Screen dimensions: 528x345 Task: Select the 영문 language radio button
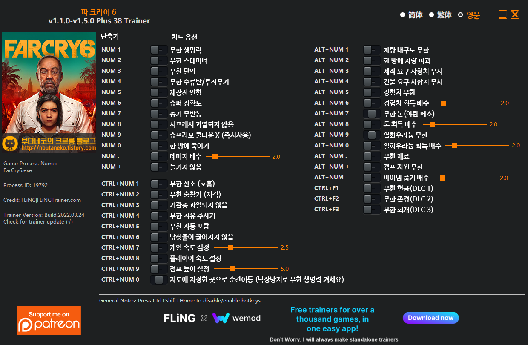[x=460, y=15]
